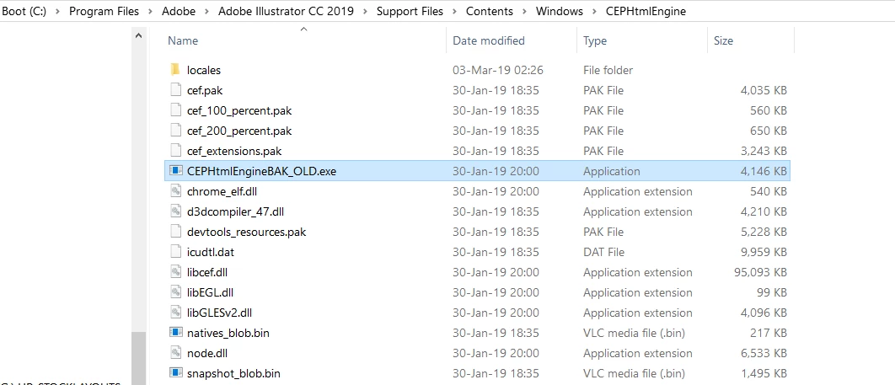Screen dimensions: 895x385
Task: Select the devtools_resources.pak file name
Action: [247, 233]
